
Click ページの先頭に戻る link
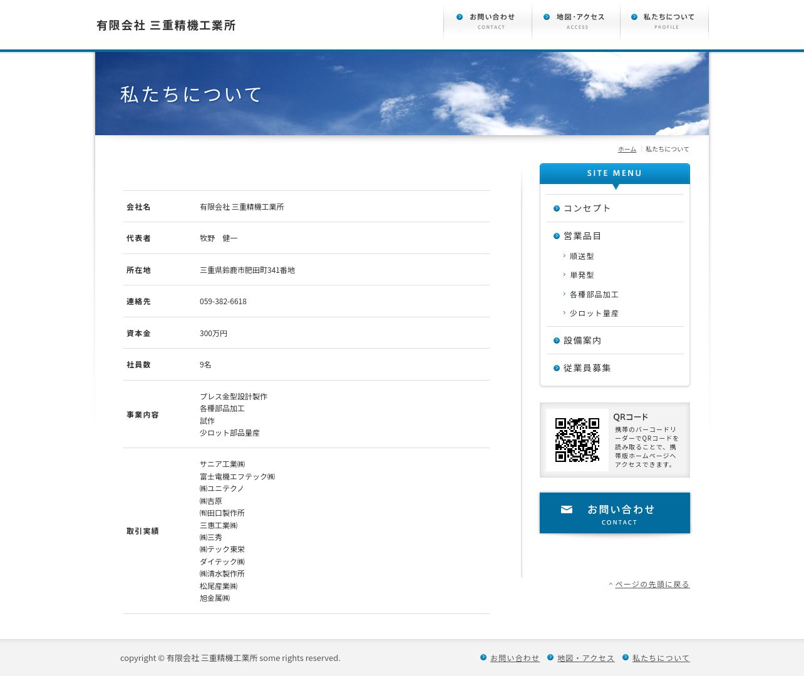652,585
